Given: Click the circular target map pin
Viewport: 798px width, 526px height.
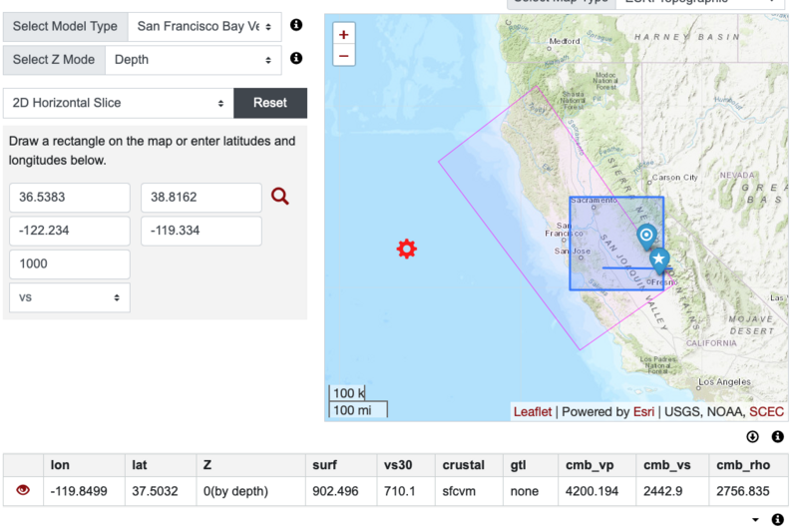Looking at the screenshot, I should pos(646,237).
